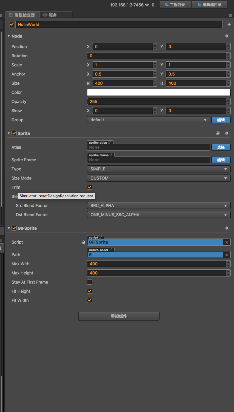
Task: Switch to the 属性检查器 tab
Action: (x=22, y=15)
